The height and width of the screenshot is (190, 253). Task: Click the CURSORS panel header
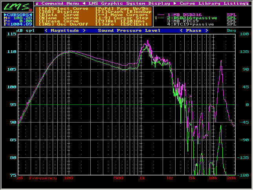18,15
